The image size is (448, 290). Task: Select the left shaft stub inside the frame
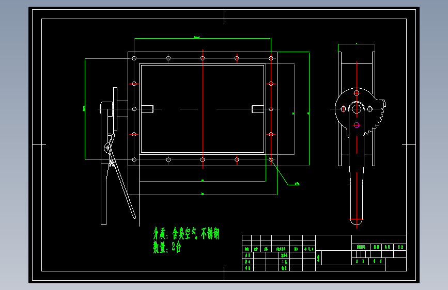click(147, 109)
